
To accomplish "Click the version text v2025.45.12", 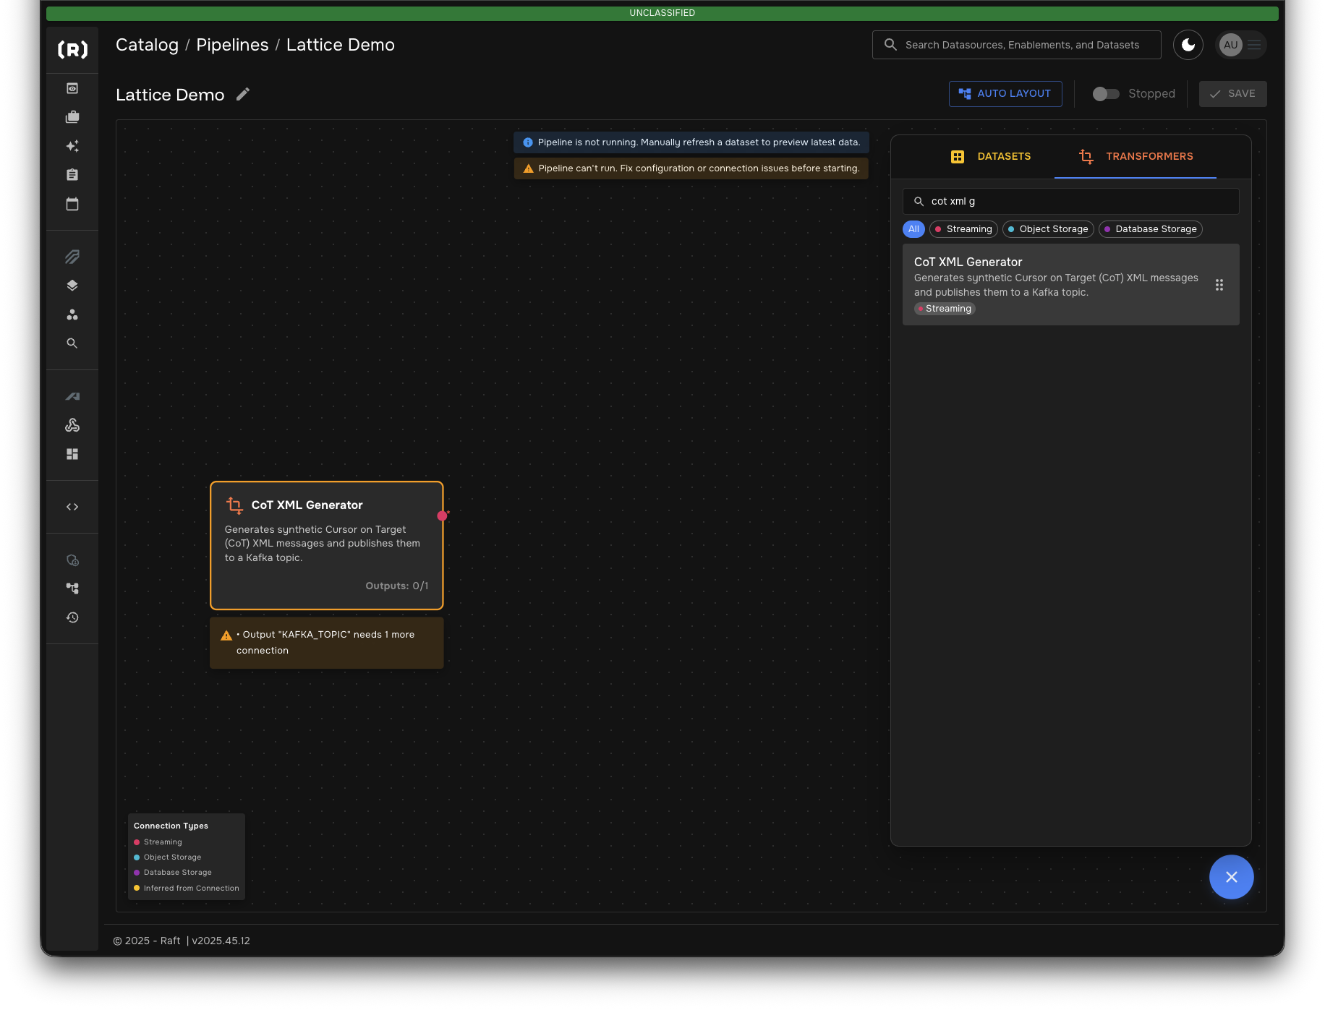I will coord(221,941).
